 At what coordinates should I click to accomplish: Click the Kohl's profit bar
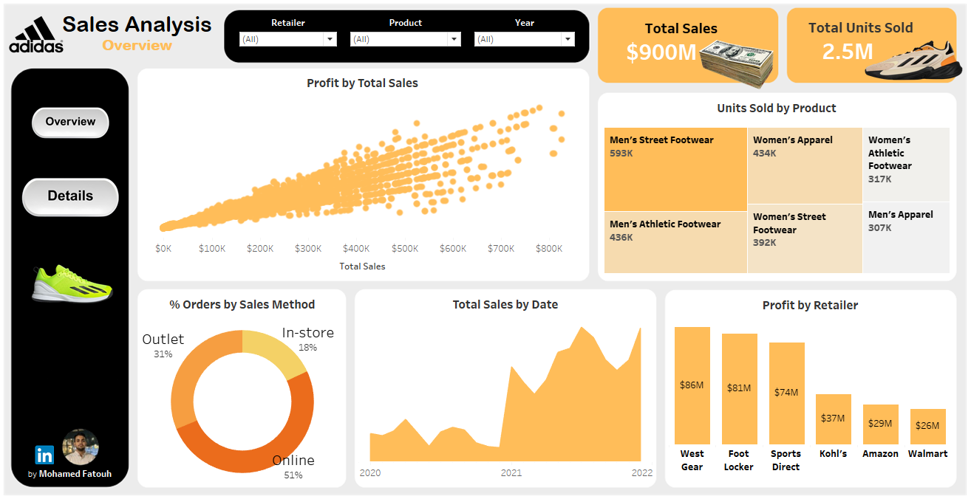coord(834,419)
